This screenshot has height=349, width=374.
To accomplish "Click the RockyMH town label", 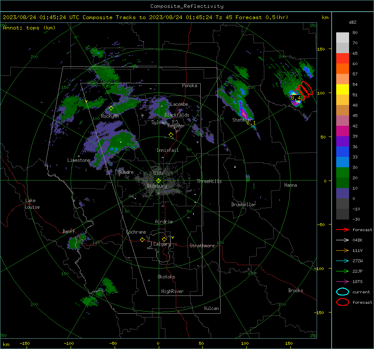I will pyautogui.click(x=110, y=116).
